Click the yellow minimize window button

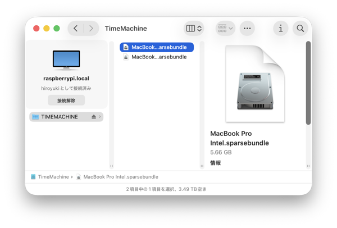tap(47, 28)
